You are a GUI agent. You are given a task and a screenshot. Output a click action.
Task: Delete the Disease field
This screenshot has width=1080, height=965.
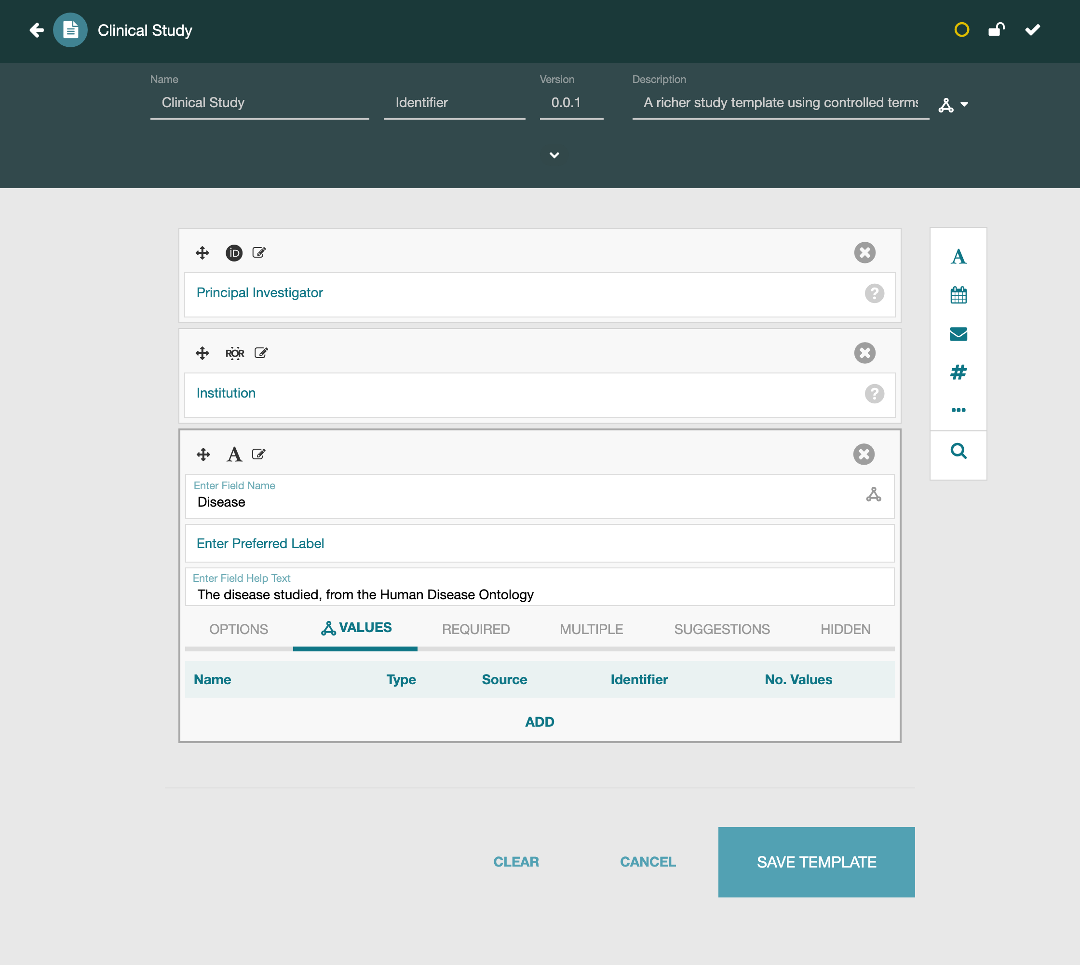(x=864, y=455)
